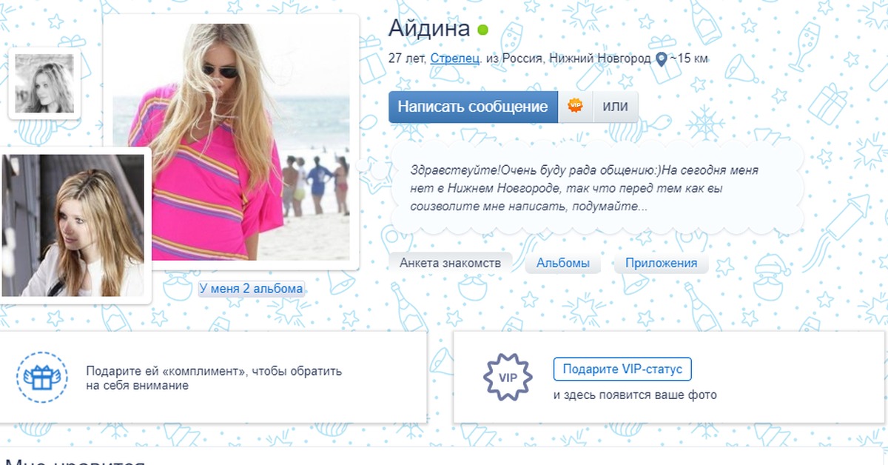The image size is (888, 465).
Task: Click the map pin location icon
Action: (662, 58)
